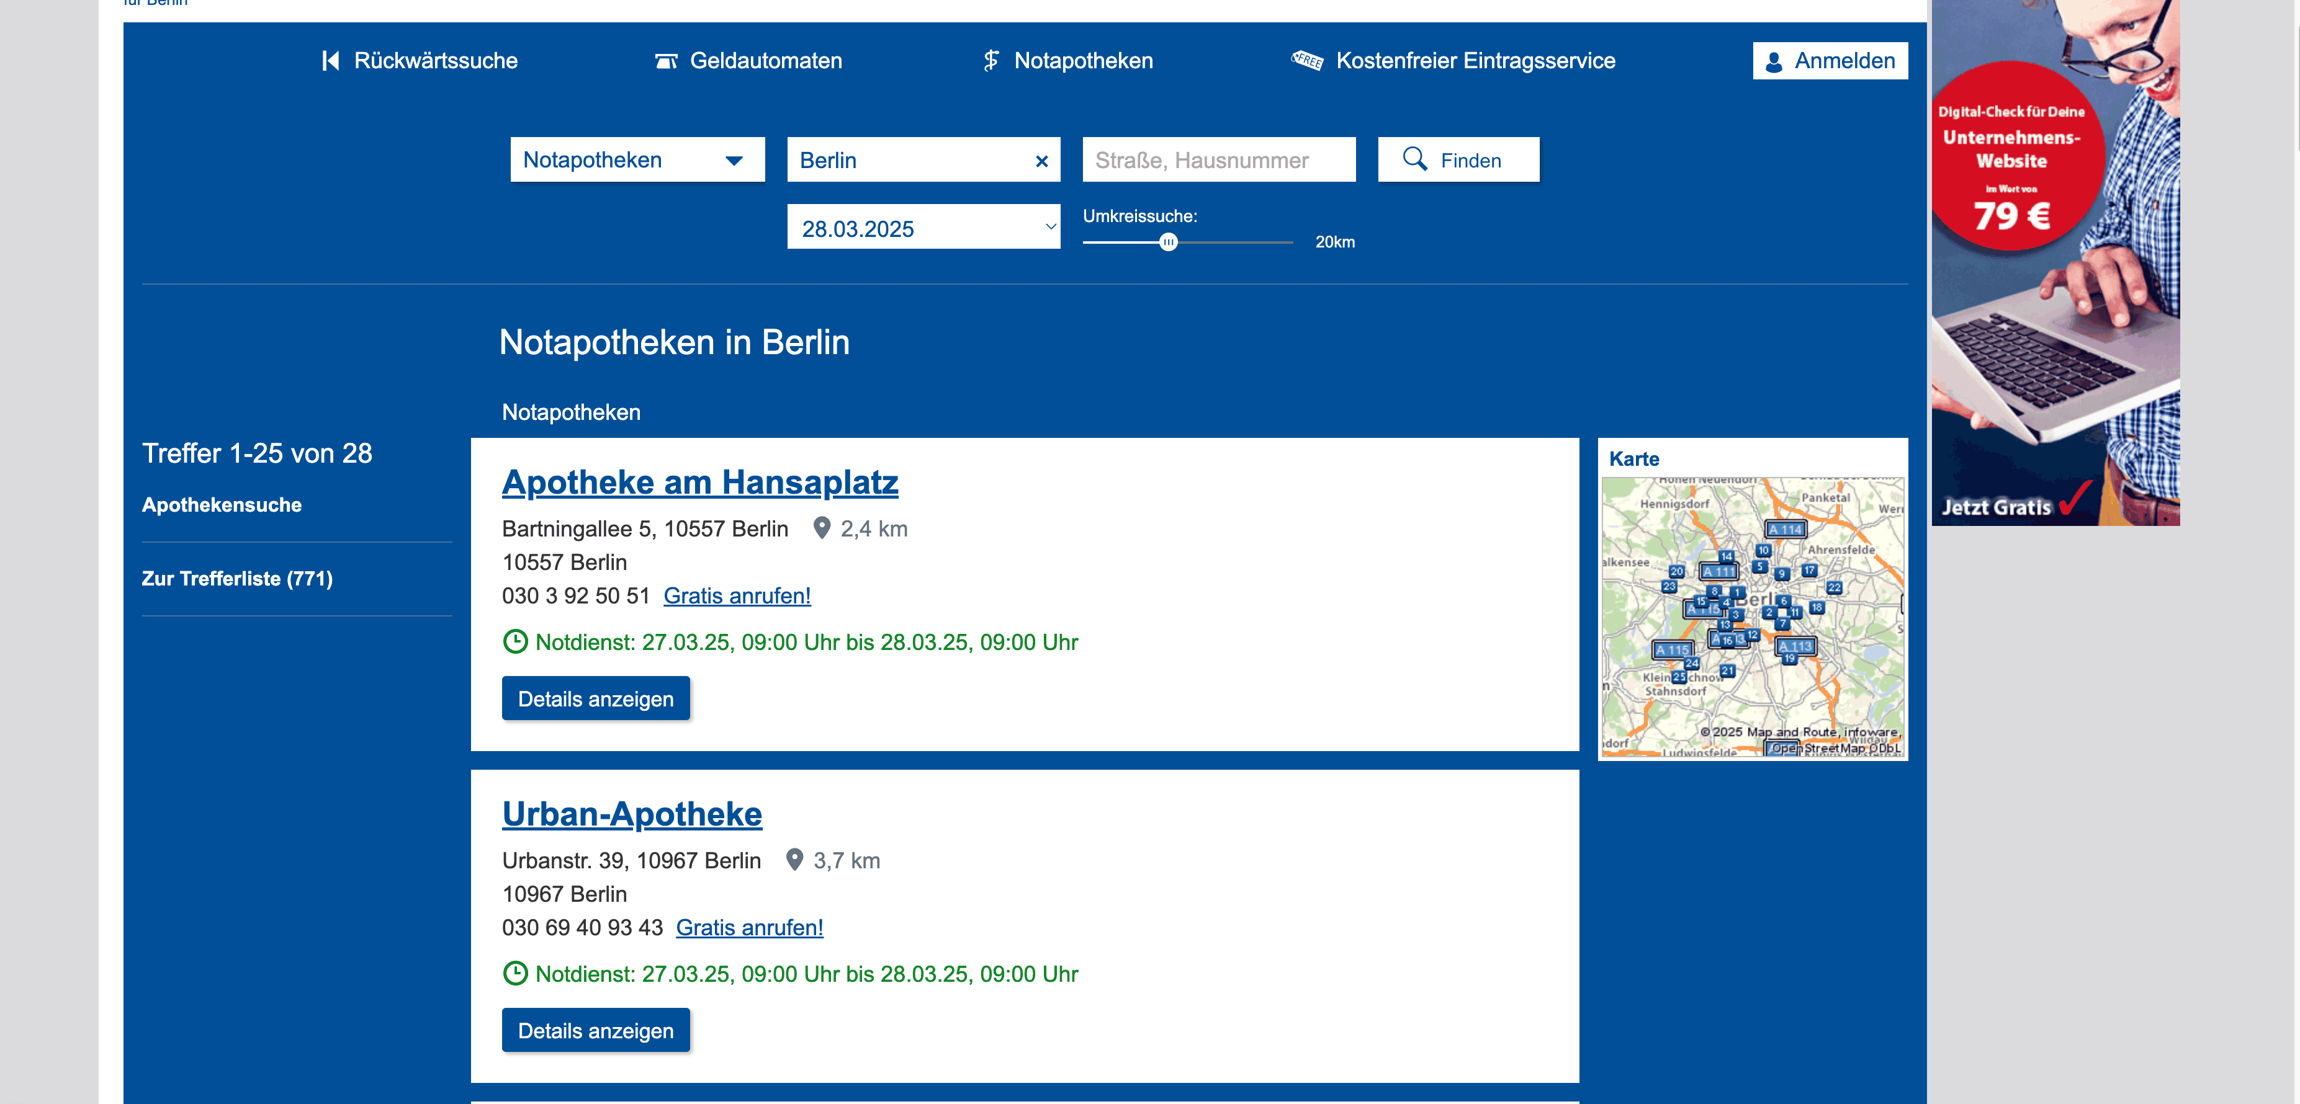Open Kostenfreier Eintragsservice navigation item
Viewport: 2300px width, 1104px height.
1475,61
